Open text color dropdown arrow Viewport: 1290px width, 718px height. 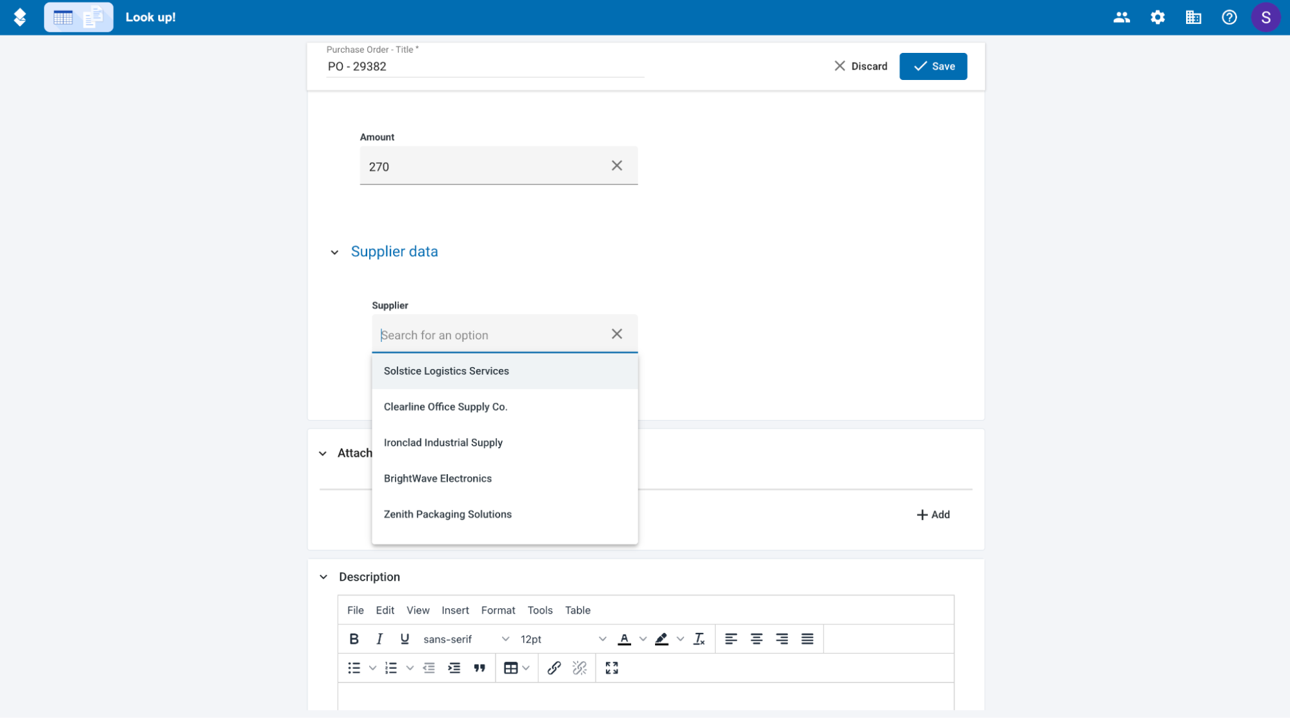643,639
